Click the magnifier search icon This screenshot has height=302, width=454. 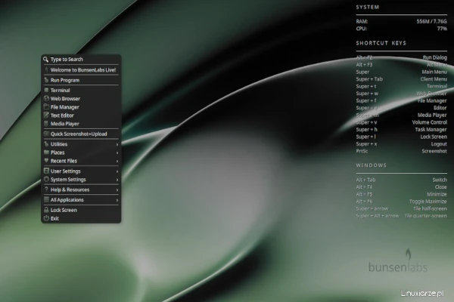pos(46,59)
